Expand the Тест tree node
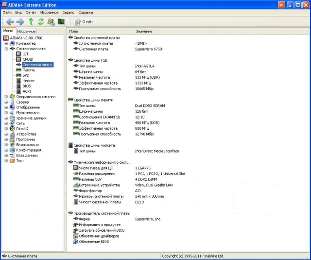The image size is (311, 260). point(6,161)
